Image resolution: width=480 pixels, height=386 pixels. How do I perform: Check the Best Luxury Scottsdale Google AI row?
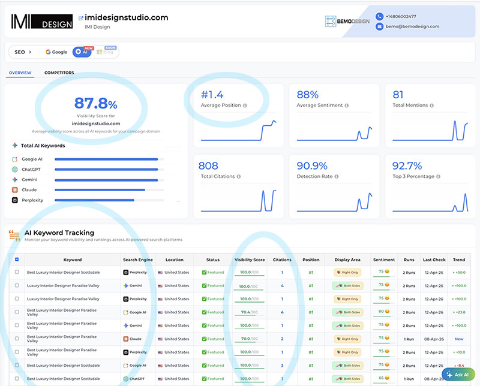(17, 365)
